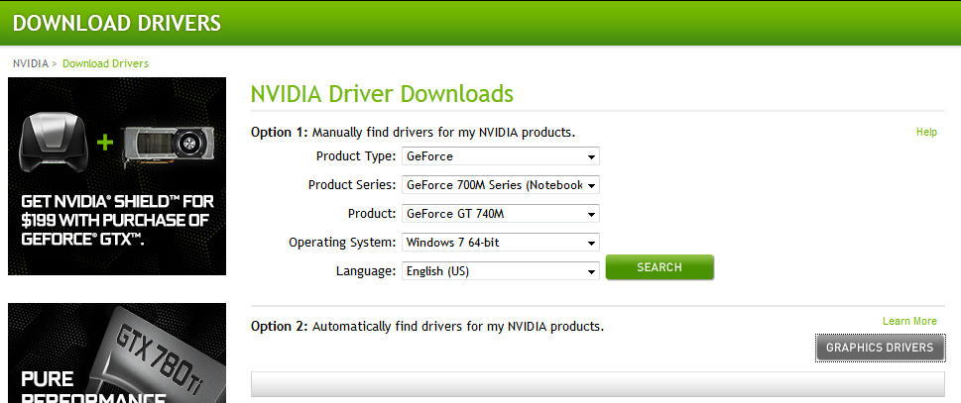
Task: Click the DOWNLOAD DRIVERS header title
Action: [x=117, y=23]
